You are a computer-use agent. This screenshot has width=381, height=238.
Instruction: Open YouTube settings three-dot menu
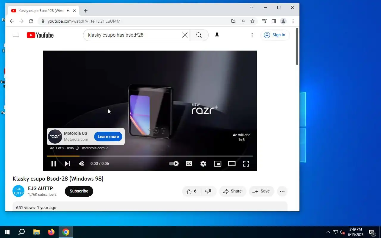pyautogui.click(x=252, y=35)
